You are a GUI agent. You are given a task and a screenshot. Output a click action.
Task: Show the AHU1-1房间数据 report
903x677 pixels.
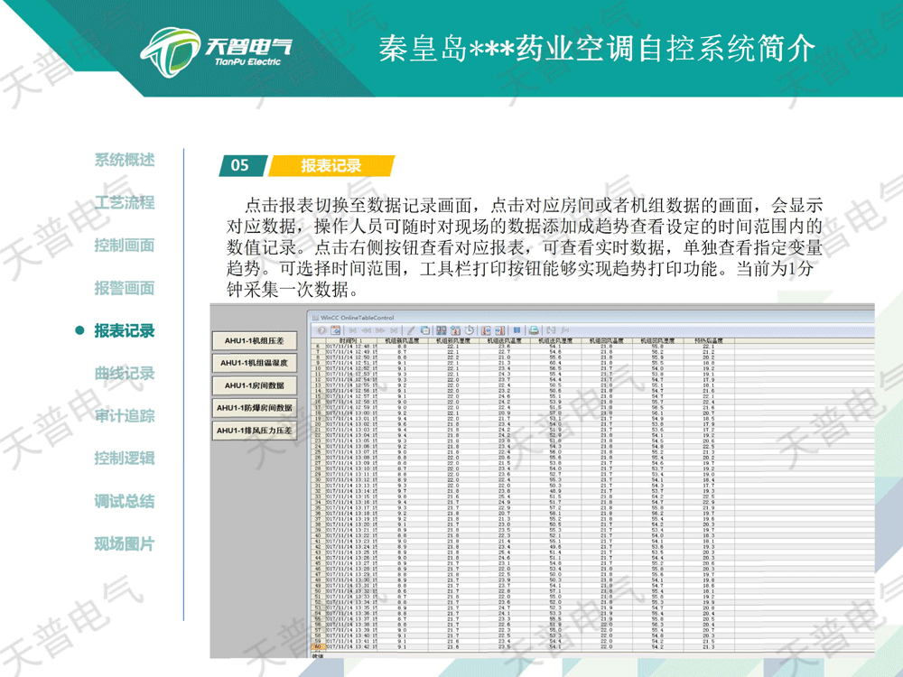coord(255,385)
